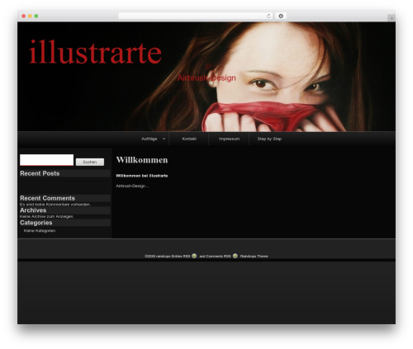Open the Step by Step page
This screenshot has height=349, width=413.
[269, 139]
